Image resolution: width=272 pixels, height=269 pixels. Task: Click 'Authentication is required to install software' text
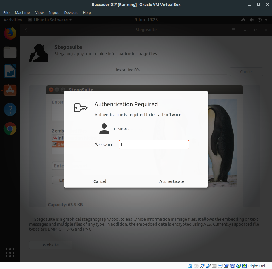[138, 115]
